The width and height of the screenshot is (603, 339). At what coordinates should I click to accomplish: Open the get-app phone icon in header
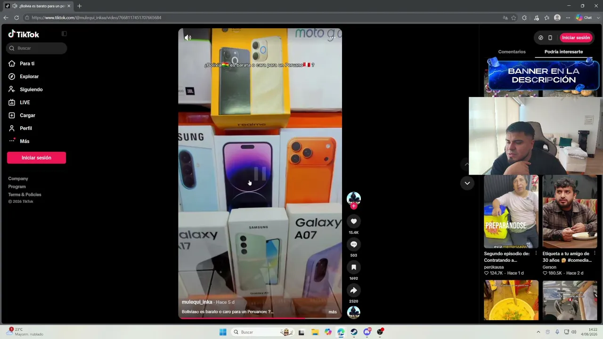click(x=550, y=38)
